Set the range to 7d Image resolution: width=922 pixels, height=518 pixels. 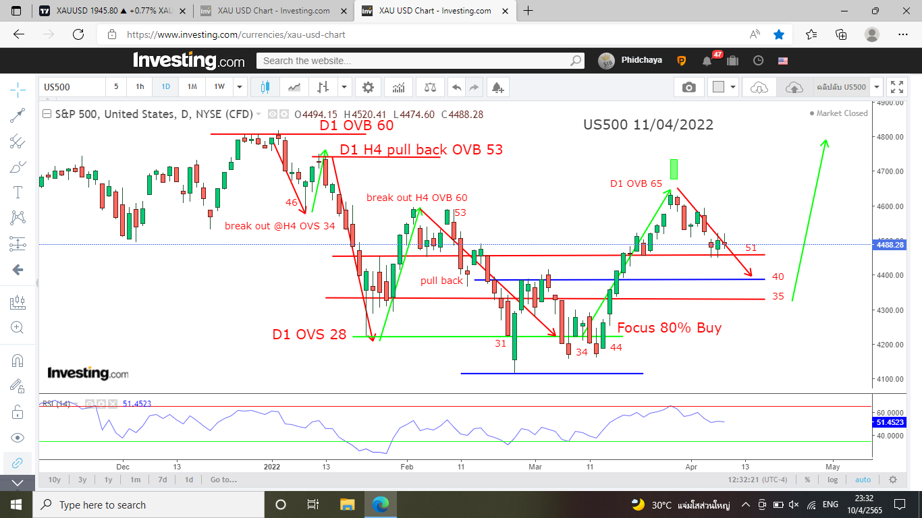coord(163,480)
